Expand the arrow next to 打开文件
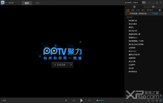163x103 pixels. (x=71, y=65)
